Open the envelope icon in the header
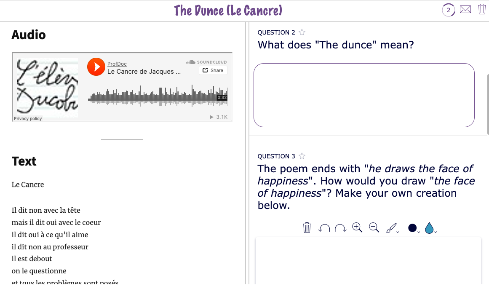This screenshot has height=294, width=489. point(465,9)
